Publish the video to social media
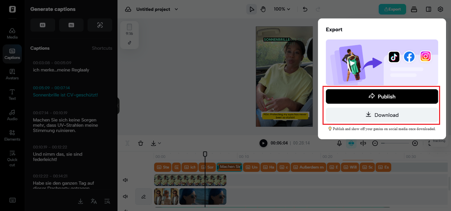 click(382, 96)
